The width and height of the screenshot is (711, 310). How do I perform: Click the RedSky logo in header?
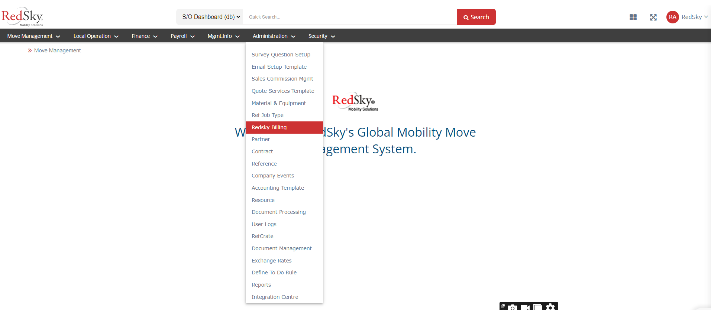pos(22,17)
